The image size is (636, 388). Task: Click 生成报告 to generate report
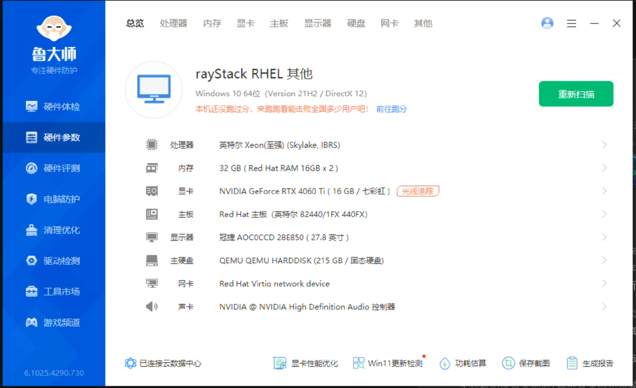coord(590,363)
